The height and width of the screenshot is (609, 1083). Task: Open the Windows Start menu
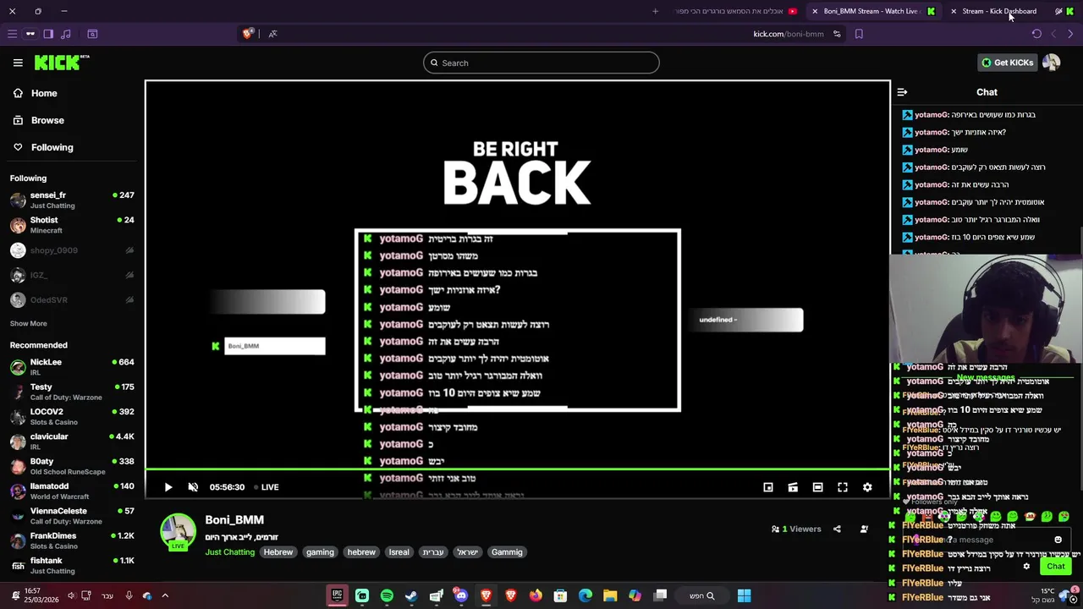coord(744,595)
